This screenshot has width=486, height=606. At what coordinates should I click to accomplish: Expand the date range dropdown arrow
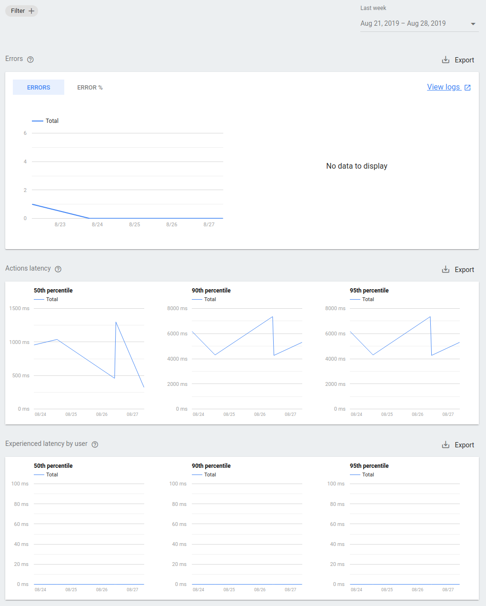click(x=473, y=24)
